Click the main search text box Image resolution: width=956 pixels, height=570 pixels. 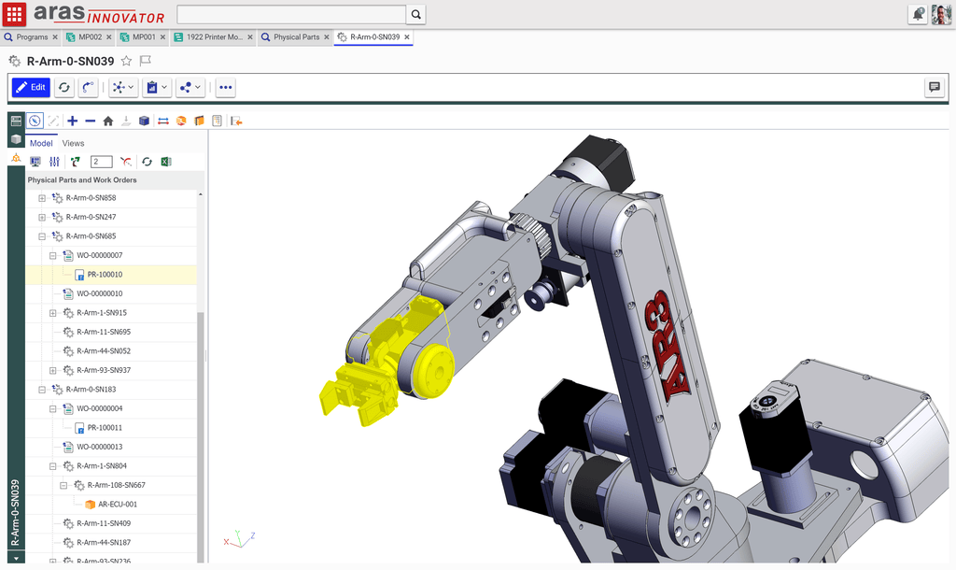291,14
